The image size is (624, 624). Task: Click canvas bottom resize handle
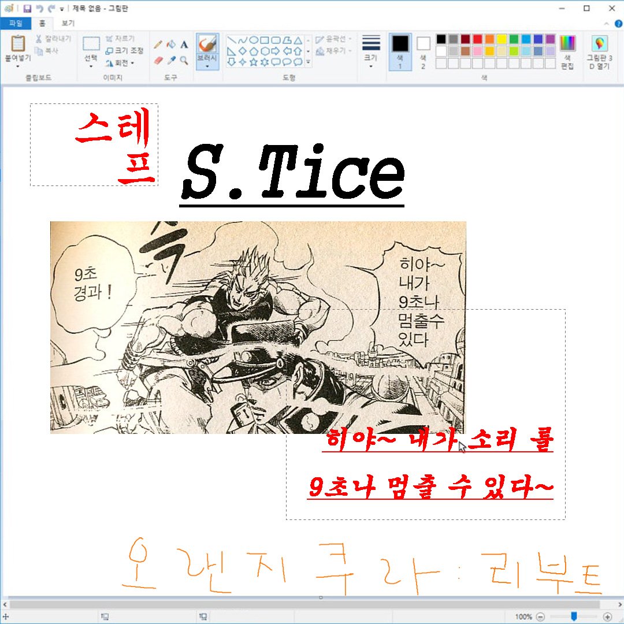[321, 597]
